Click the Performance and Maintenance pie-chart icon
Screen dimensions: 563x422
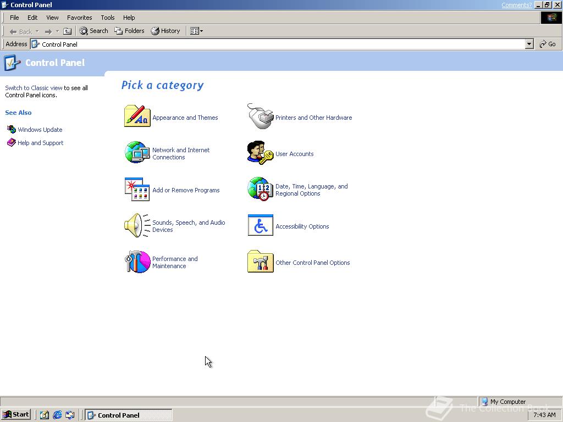137,262
